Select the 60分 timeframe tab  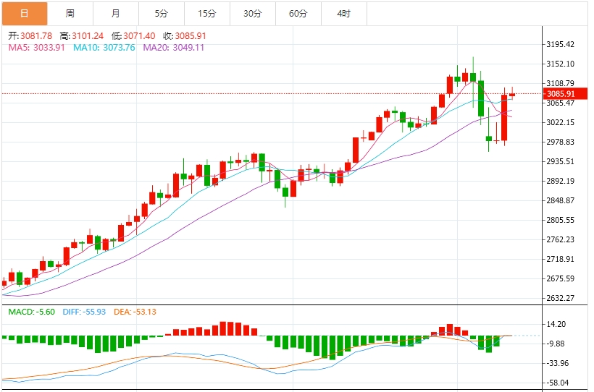pos(298,14)
